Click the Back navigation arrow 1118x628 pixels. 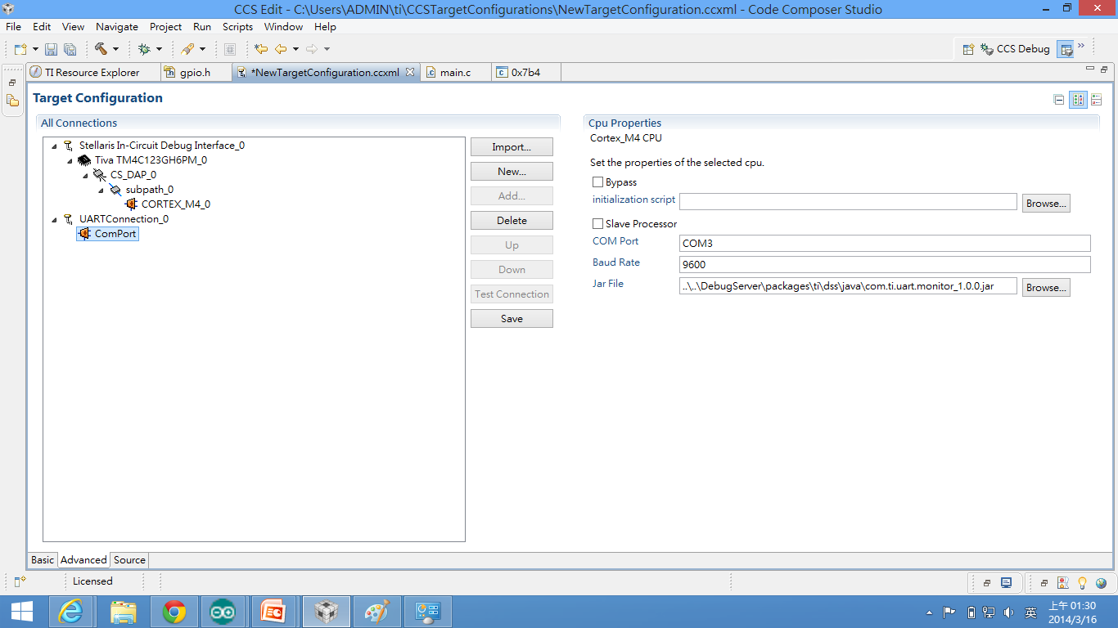tap(281, 49)
